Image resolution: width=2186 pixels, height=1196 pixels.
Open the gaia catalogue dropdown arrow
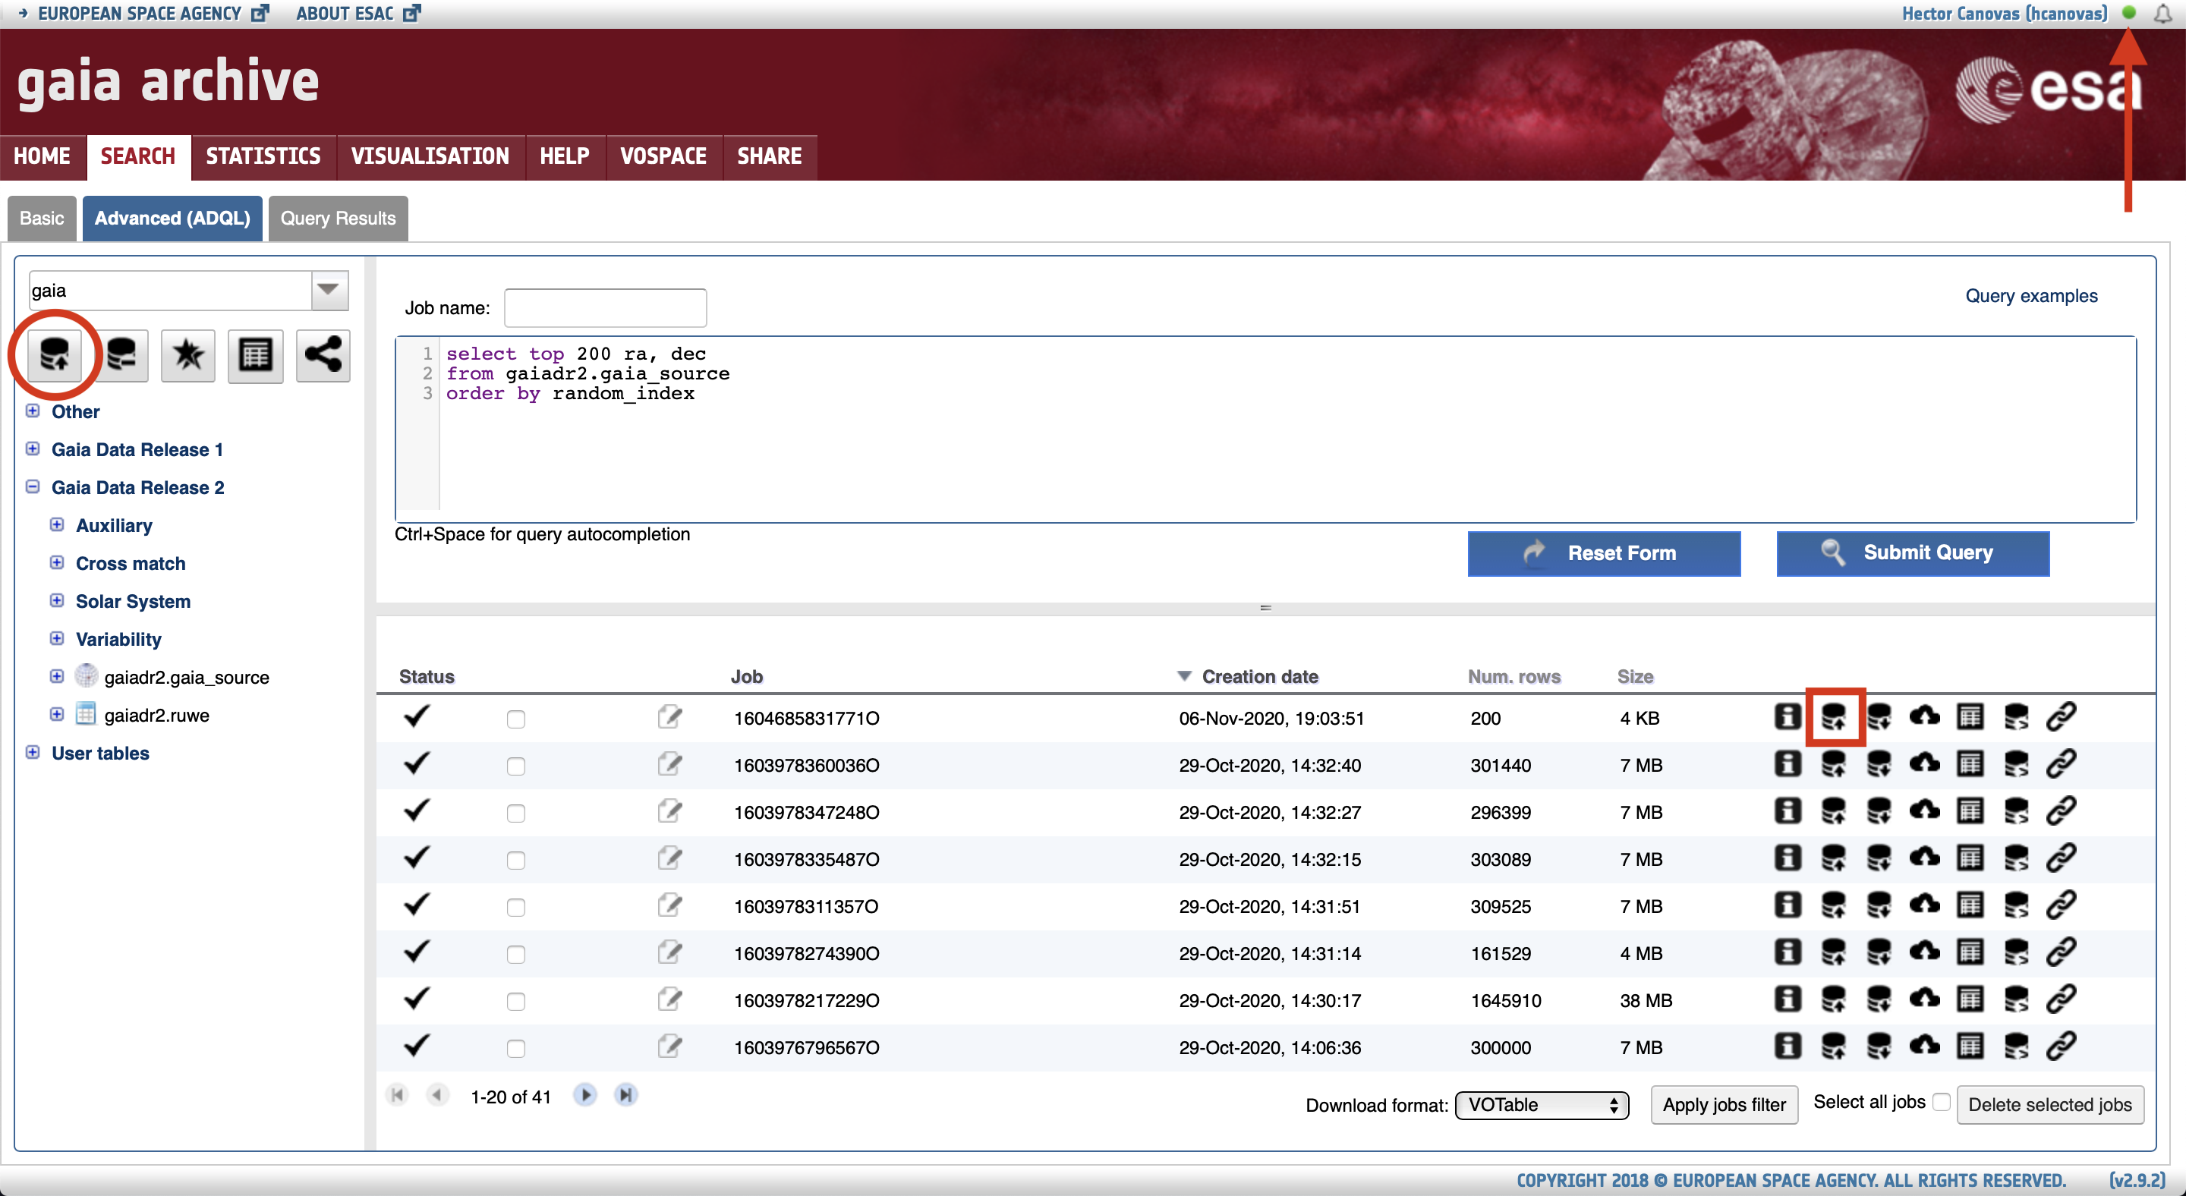point(329,290)
